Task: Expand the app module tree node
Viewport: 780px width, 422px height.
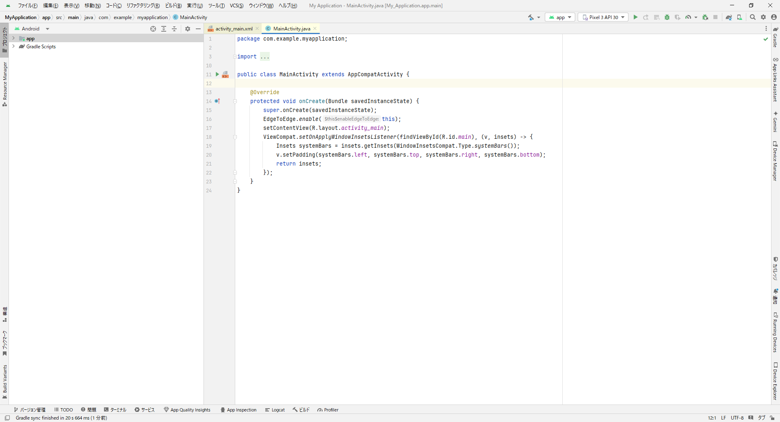Action: (x=13, y=39)
